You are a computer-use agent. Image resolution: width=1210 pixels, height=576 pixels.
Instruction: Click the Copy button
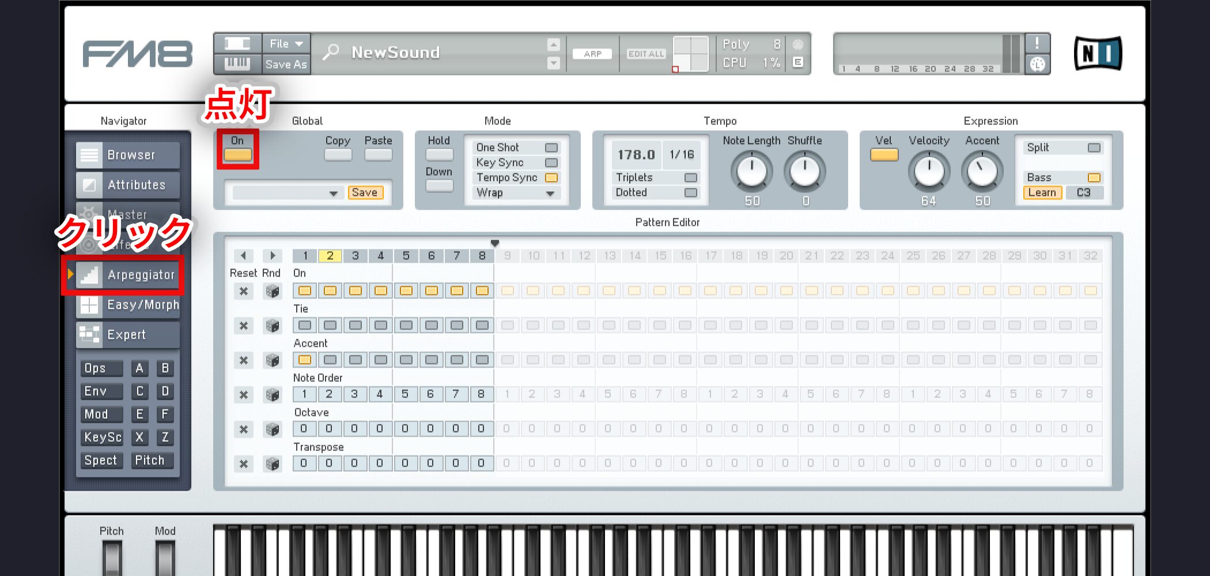coord(338,155)
